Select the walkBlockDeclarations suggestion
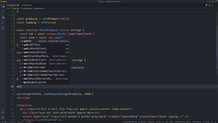The height and width of the screenshot is (123, 218). (46, 79)
